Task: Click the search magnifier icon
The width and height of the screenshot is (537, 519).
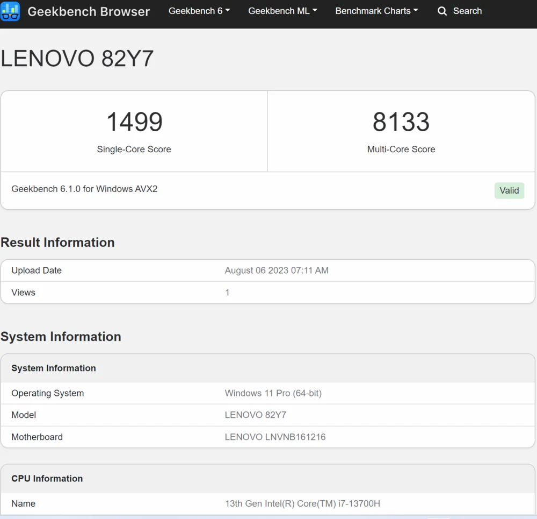Action: coord(442,11)
